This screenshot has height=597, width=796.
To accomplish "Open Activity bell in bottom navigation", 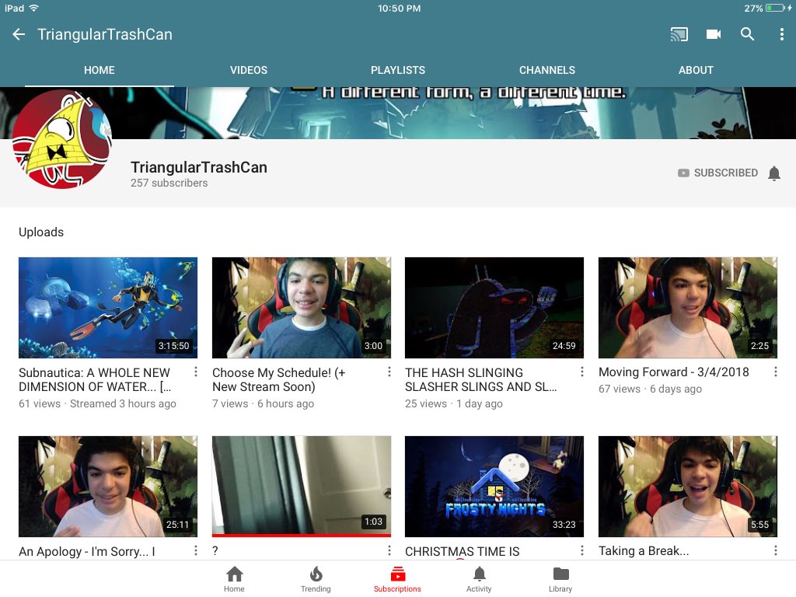I will (x=479, y=579).
